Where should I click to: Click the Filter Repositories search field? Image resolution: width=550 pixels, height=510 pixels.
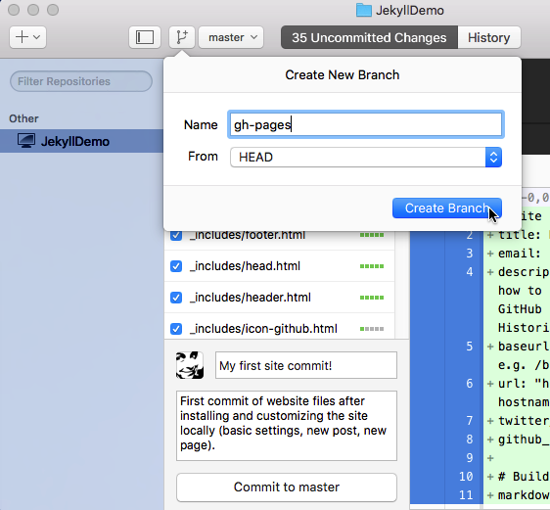pyautogui.click(x=81, y=81)
